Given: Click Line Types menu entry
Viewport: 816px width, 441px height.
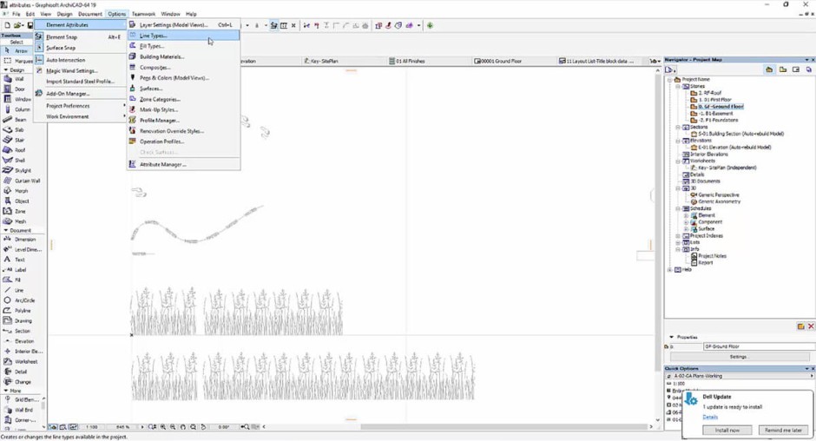Looking at the screenshot, I should 184,36.
